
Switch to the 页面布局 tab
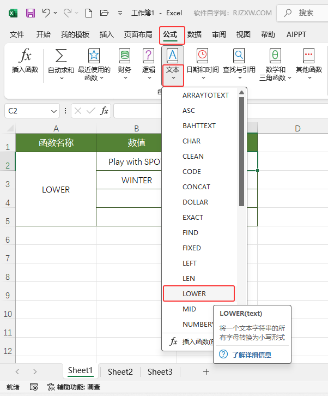138,34
